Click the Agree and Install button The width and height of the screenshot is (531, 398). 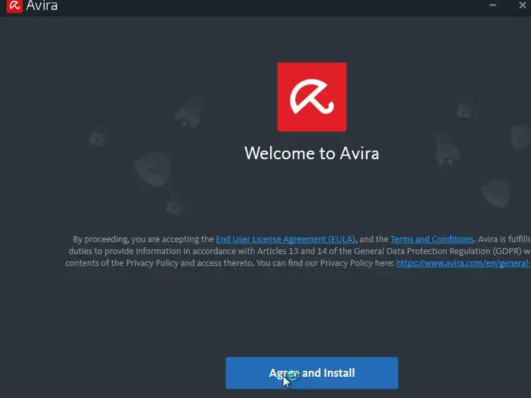pos(311,373)
